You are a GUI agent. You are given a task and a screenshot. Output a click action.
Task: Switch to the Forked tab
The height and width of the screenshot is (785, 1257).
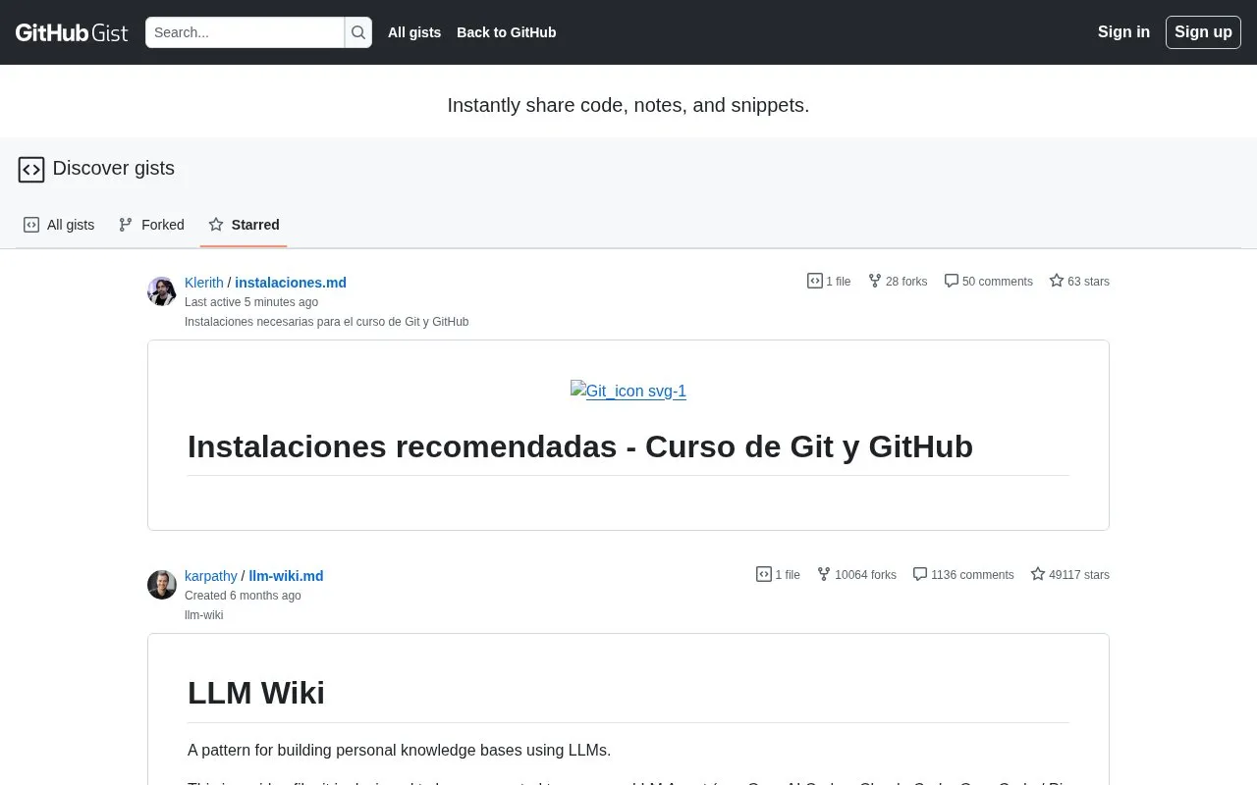(x=151, y=225)
